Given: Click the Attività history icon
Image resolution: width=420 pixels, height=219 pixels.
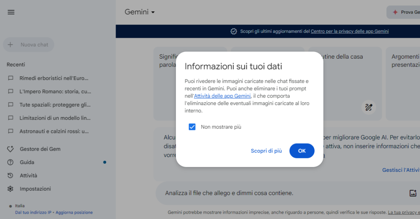Looking at the screenshot, I should [x=11, y=176].
